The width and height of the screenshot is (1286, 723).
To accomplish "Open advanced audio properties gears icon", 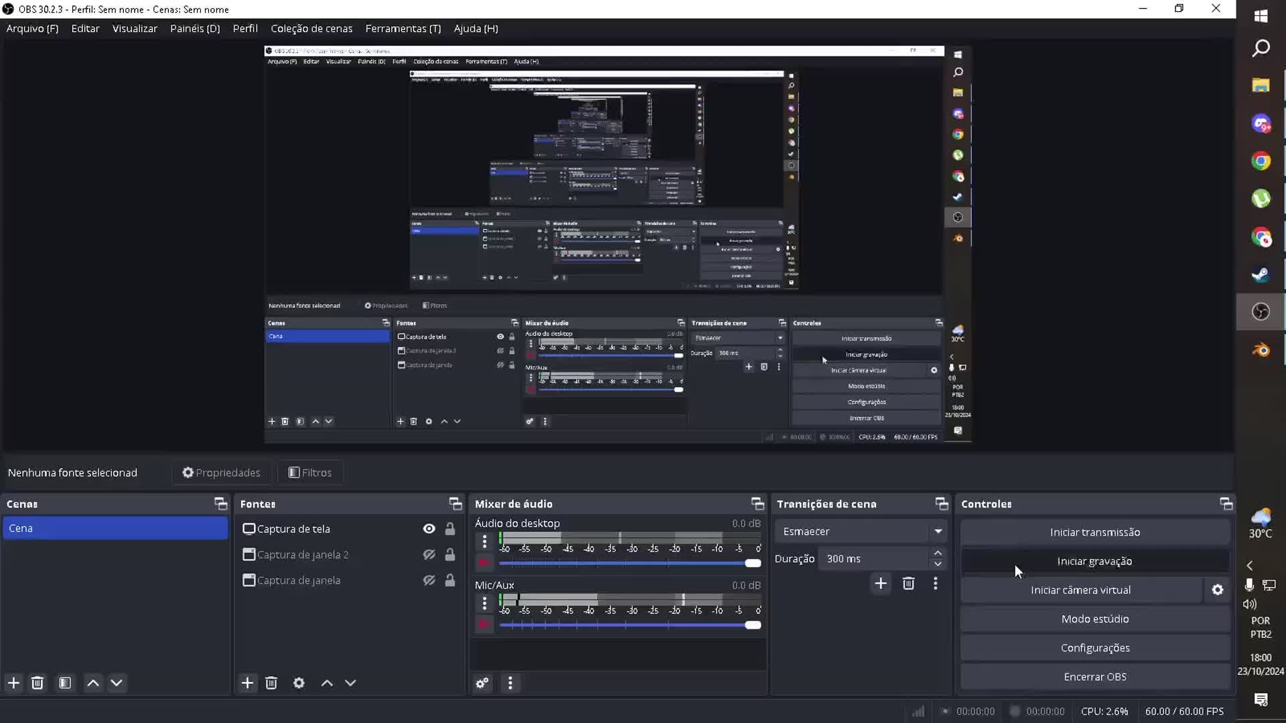I will 482,683.
